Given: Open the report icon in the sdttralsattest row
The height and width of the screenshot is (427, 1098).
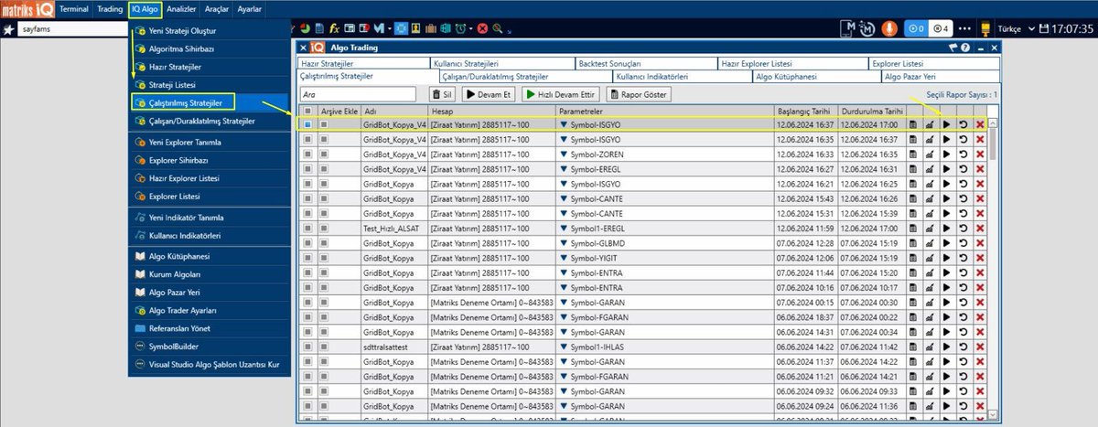Looking at the screenshot, I should [x=913, y=346].
